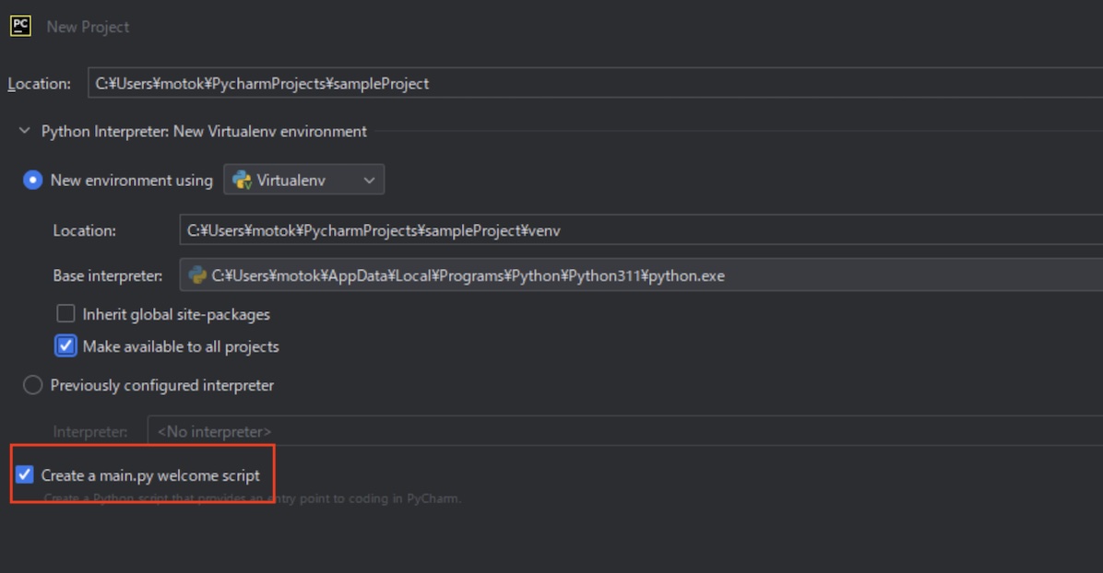Uncheck Create a main.py welcome script
The width and height of the screenshot is (1103, 573).
point(25,474)
